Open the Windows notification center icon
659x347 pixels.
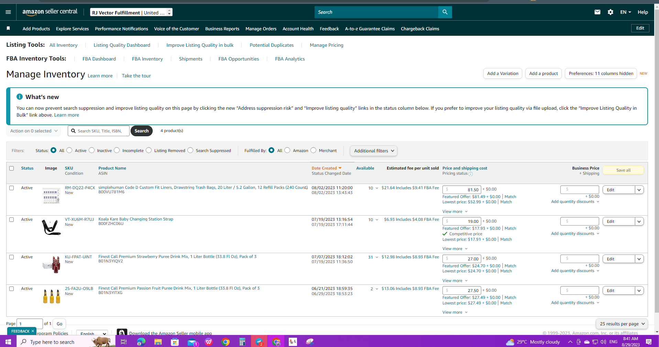click(649, 341)
